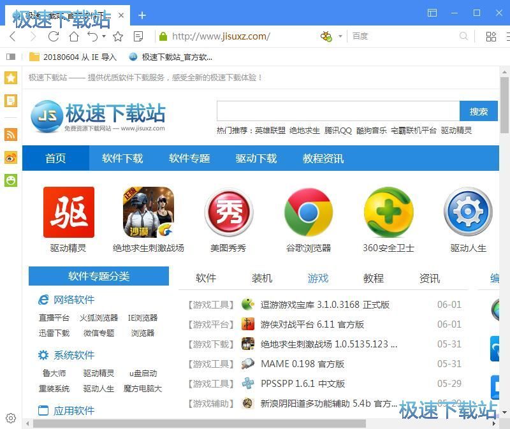Image resolution: width=510 pixels, height=429 pixels.
Task: Click into the Baidu search box
Action: coord(404,36)
